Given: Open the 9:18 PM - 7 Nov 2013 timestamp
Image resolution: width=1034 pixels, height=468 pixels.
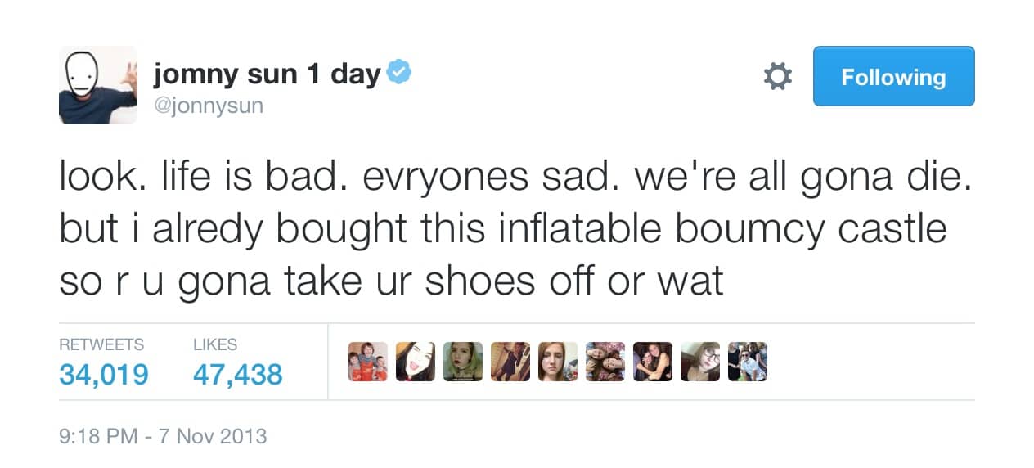Looking at the screenshot, I should [x=164, y=435].
